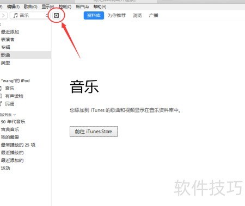The image size is (245, 206).
Task: Open the 显示(V) menu
Action: click(x=48, y=7)
